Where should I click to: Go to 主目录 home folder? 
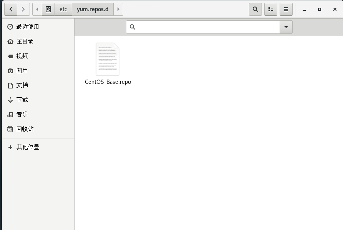coord(38,42)
